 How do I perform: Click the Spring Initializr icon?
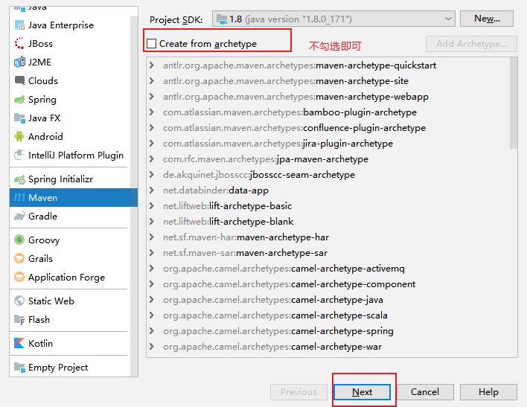coord(19,179)
